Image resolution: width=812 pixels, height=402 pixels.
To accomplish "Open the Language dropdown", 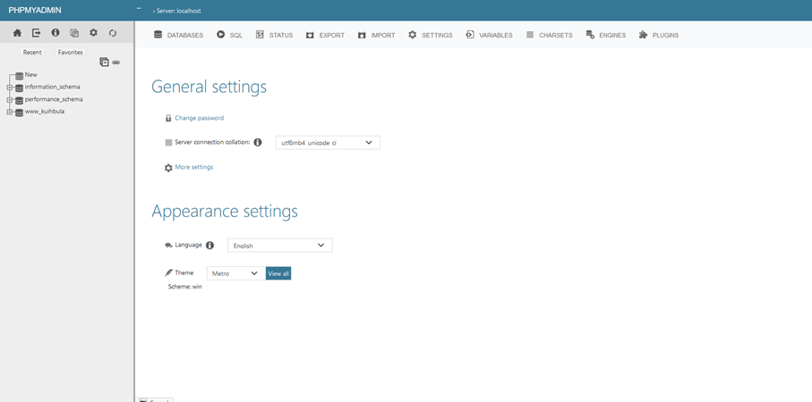I will (279, 246).
